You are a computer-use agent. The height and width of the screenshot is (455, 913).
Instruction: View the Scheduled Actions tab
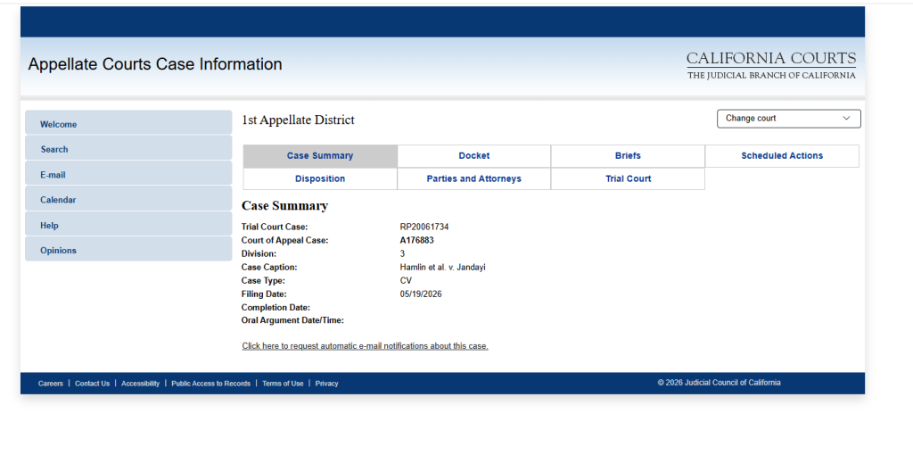(x=782, y=156)
